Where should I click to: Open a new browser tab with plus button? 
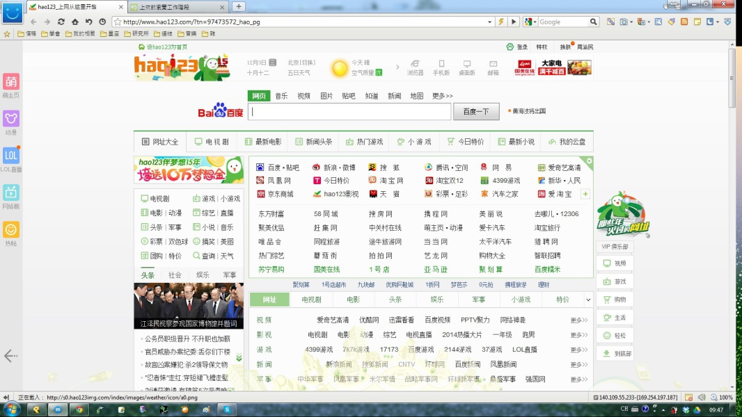(x=239, y=7)
